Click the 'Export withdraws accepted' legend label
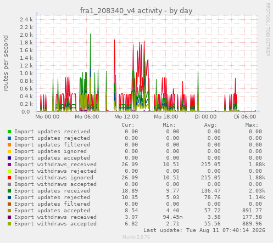Viewport: 273px width, 243px height. [55, 224]
